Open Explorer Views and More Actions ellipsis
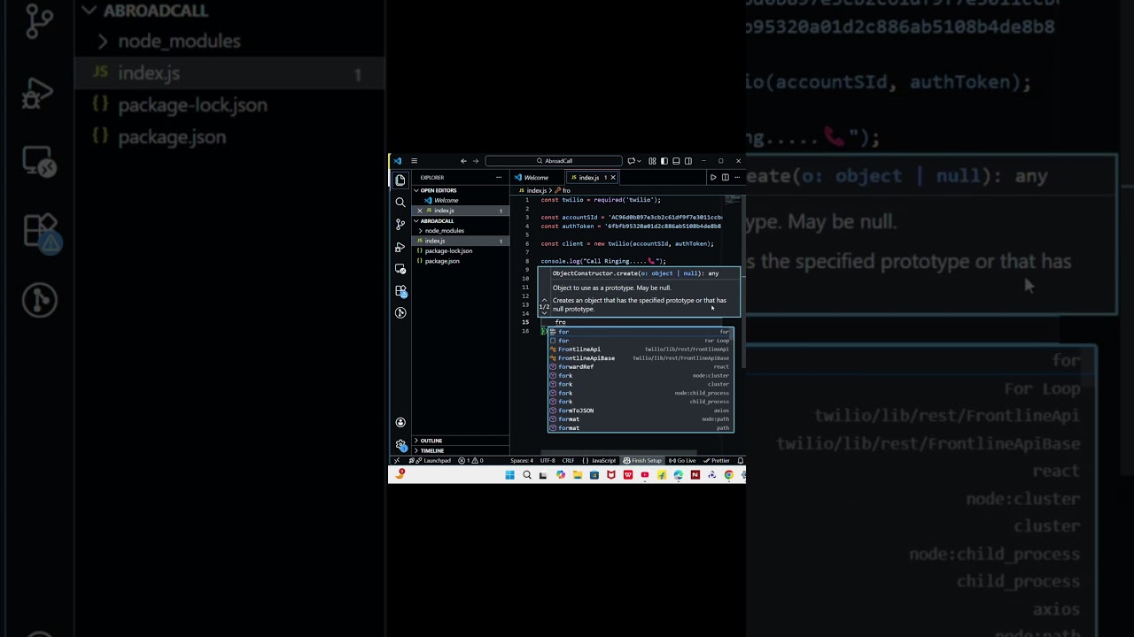1134x637 pixels. coord(499,177)
